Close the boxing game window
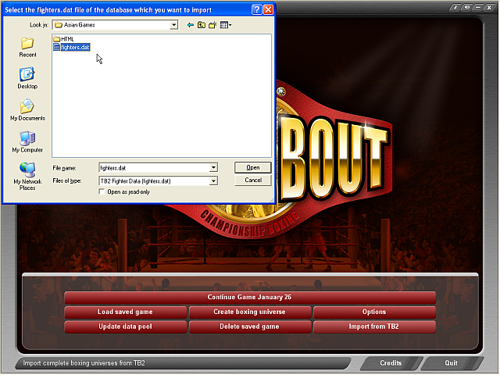The height and width of the screenshot is (375, 500). [x=489, y=7]
